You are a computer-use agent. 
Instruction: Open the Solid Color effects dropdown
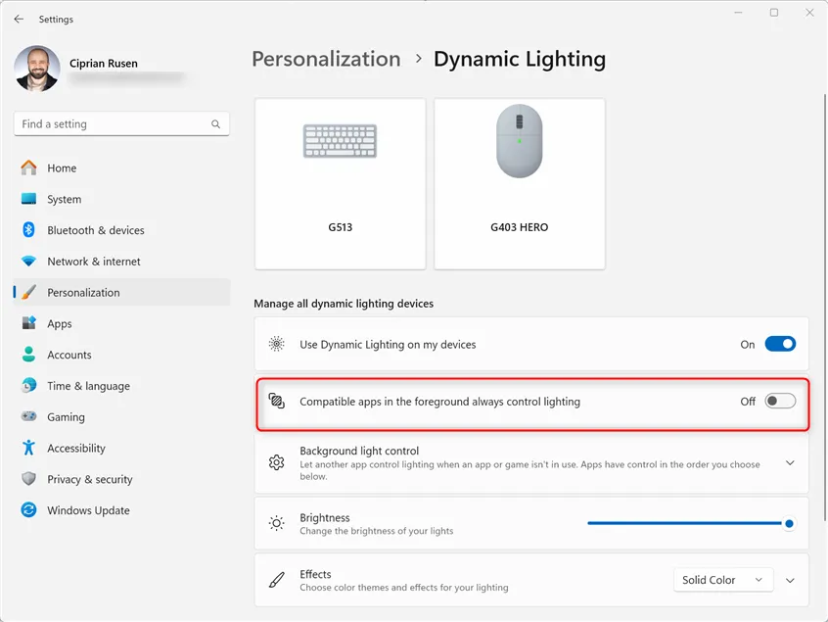tap(723, 580)
